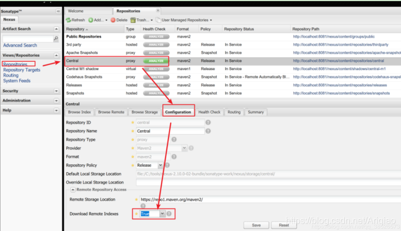
Task: Show help for Provider field
Action: [x=191, y=148]
